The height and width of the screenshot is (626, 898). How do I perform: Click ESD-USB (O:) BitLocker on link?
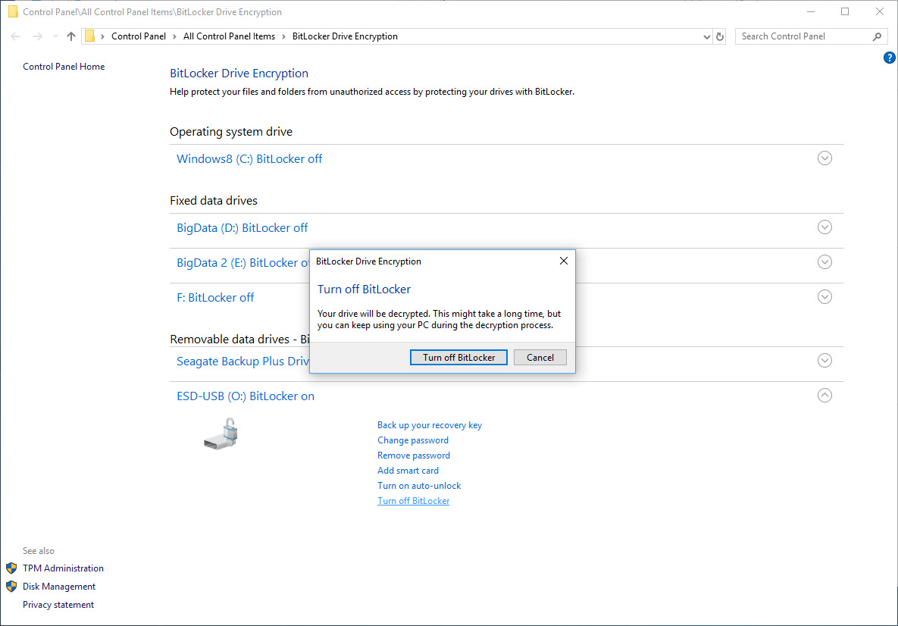tap(245, 396)
